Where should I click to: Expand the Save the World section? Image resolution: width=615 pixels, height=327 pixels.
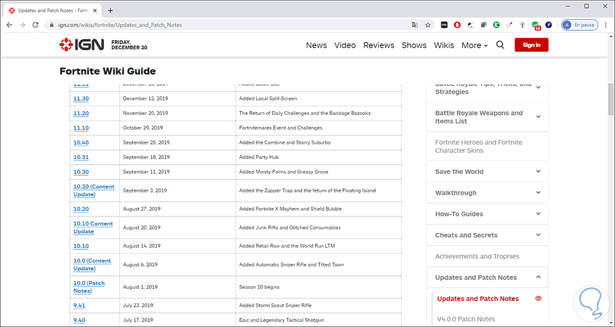538,171
